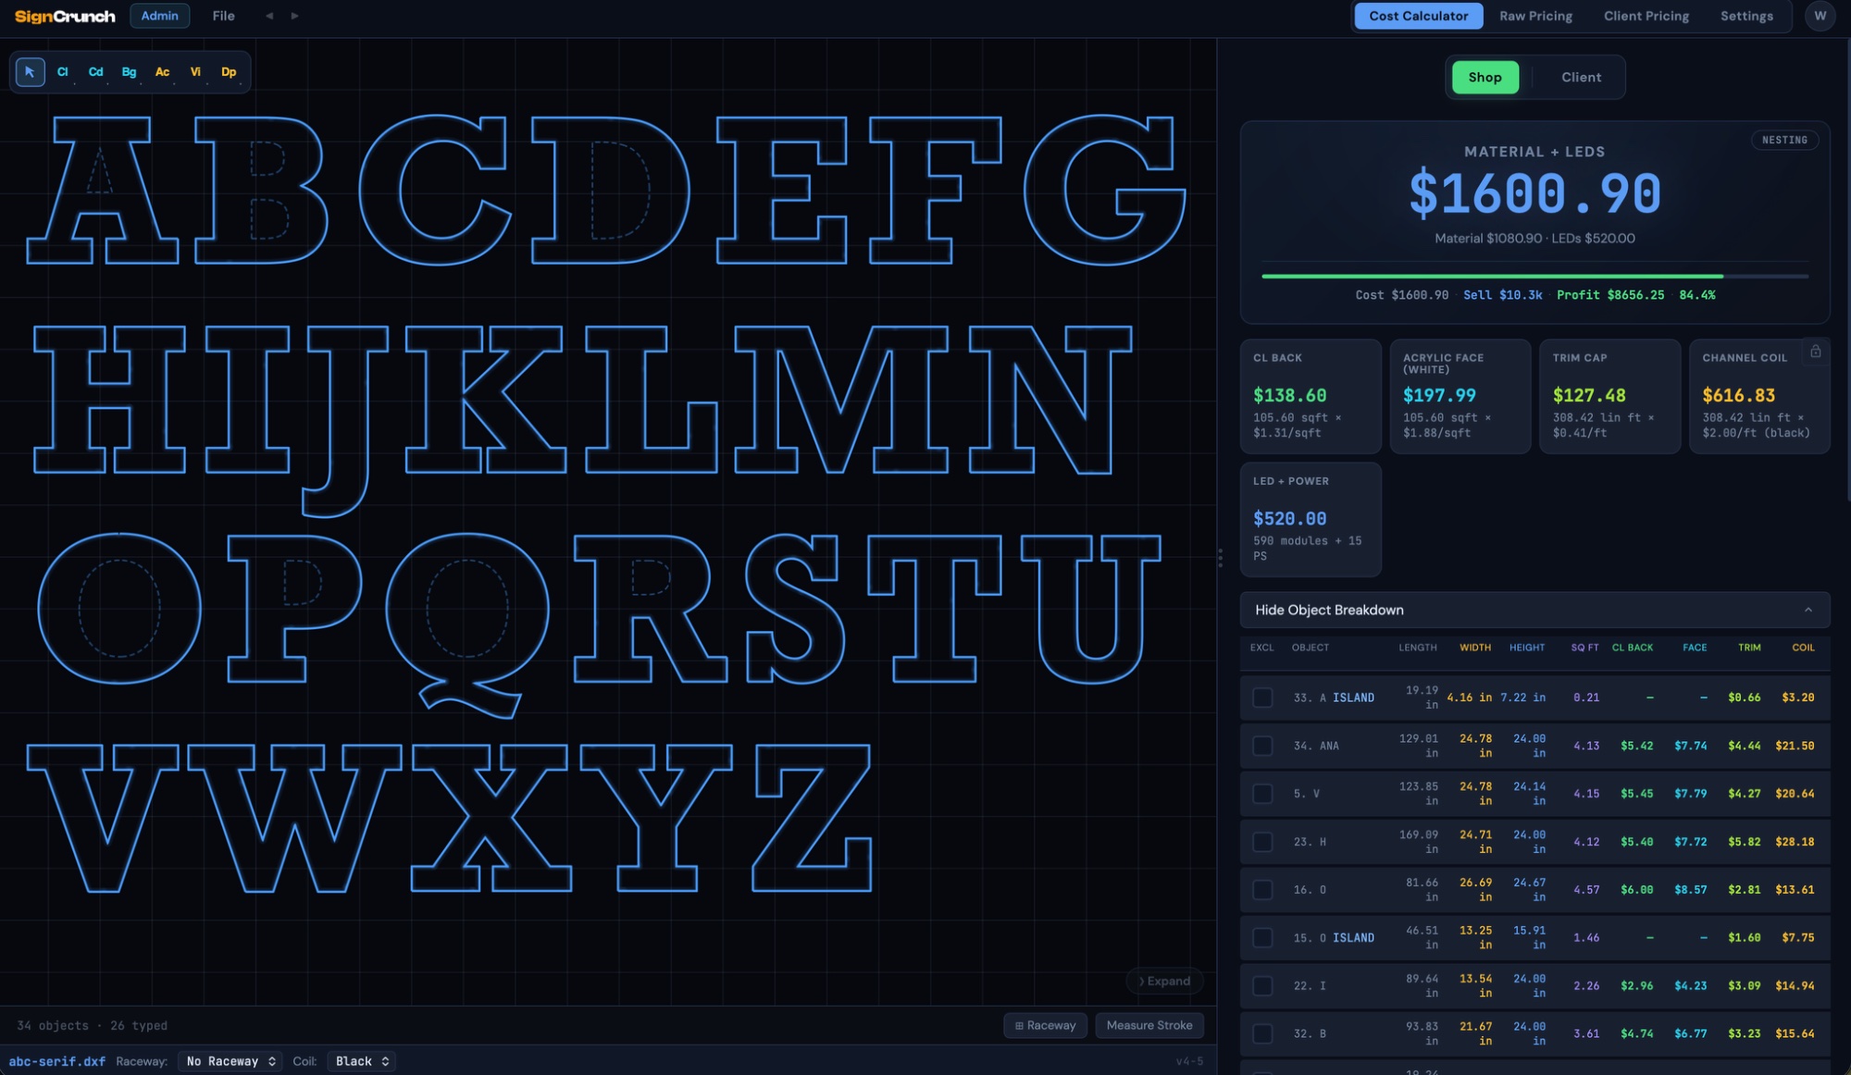Select the Bg tool in the toolbar
Image resolution: width=1851 pixels, height=1075 pixels.
(129, 71)
